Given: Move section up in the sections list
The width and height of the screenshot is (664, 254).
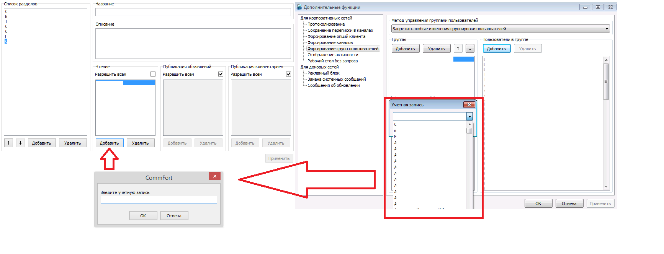Looking at the screenshot, I should (8, 143).
